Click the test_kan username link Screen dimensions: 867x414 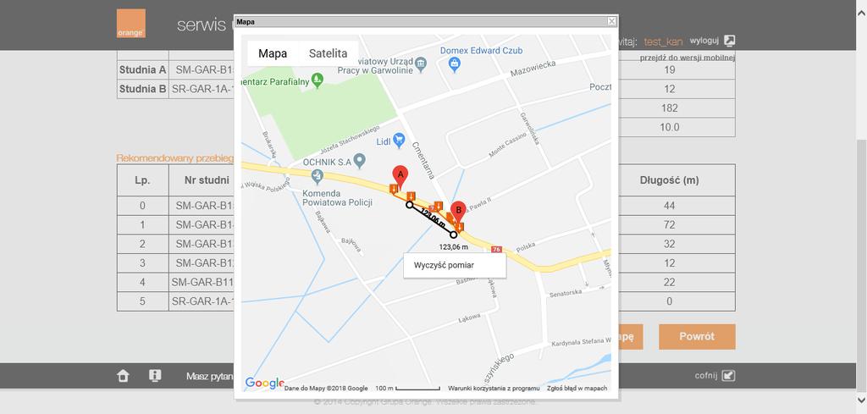pyautogui.click(x=663, y=41)
